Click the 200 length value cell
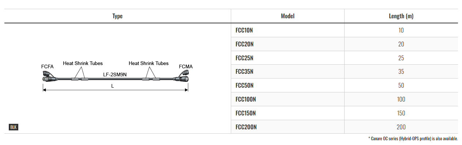The height and width of the screenshot is (145, 462). [401, 127]
